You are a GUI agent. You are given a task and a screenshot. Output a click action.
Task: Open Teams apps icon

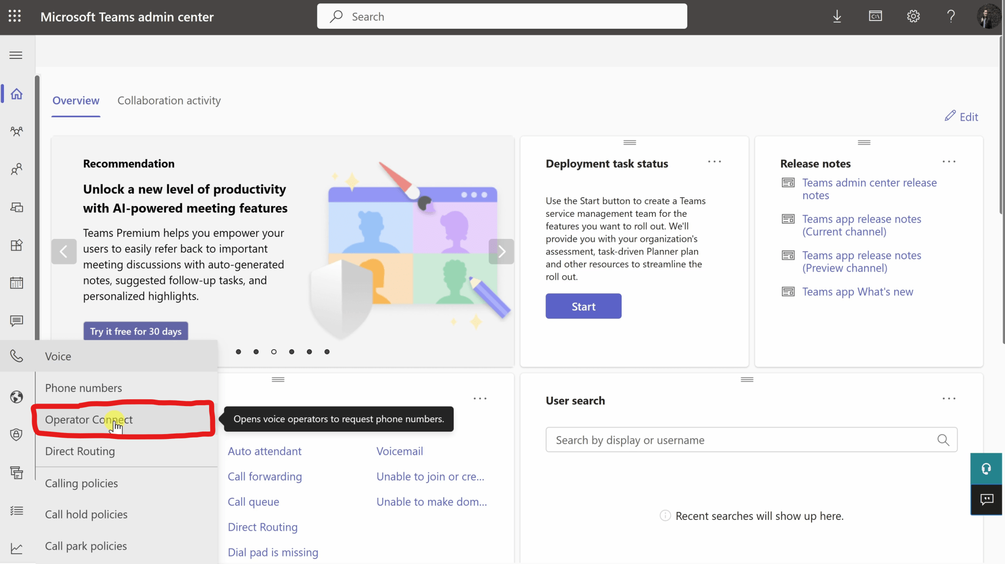17,245
